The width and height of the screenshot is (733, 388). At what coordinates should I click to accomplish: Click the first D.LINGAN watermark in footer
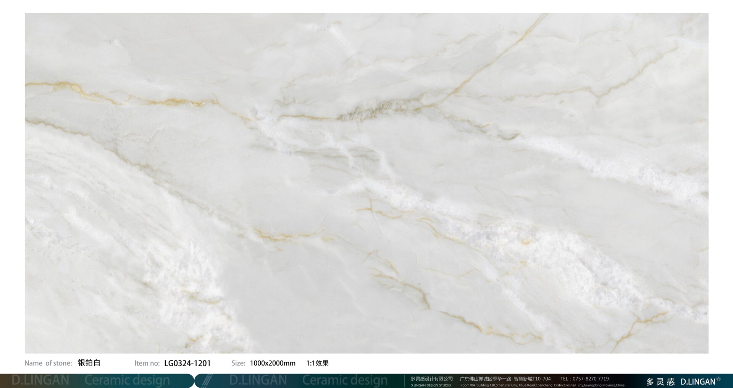click(x=40, y=380)
